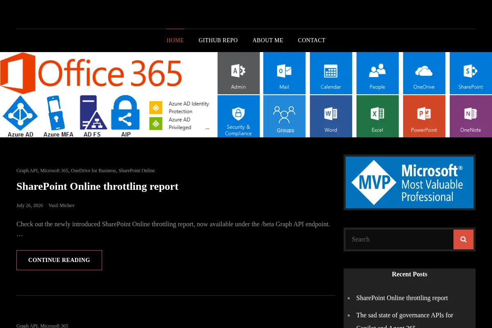Screen dimensions: 492x328
Task: Click the Excel tile icon
Action: pyautogui.click(x=377, y=114)
